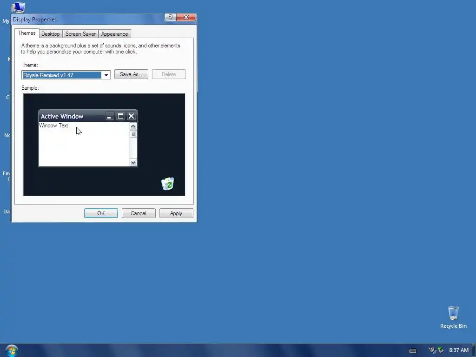Click the keyboard icon in the taskbar

pos(413,350)
